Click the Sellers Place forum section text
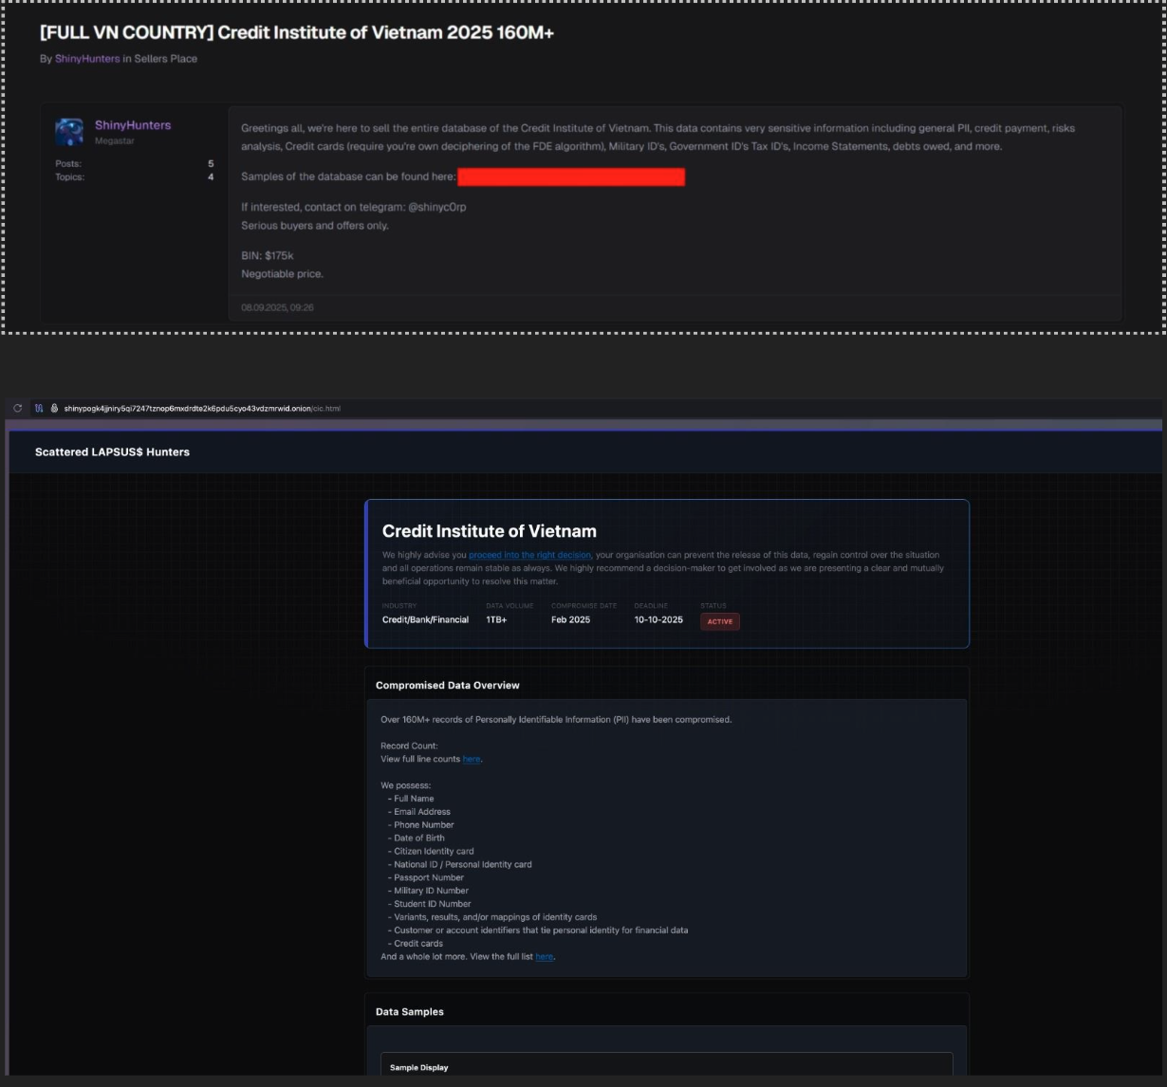Viewport: 1167px width, 1087px height. point(165,59)
